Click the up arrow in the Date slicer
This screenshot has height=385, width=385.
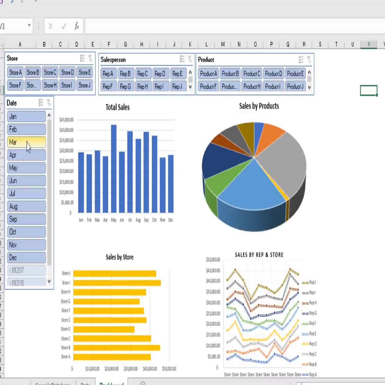(49, 115)
